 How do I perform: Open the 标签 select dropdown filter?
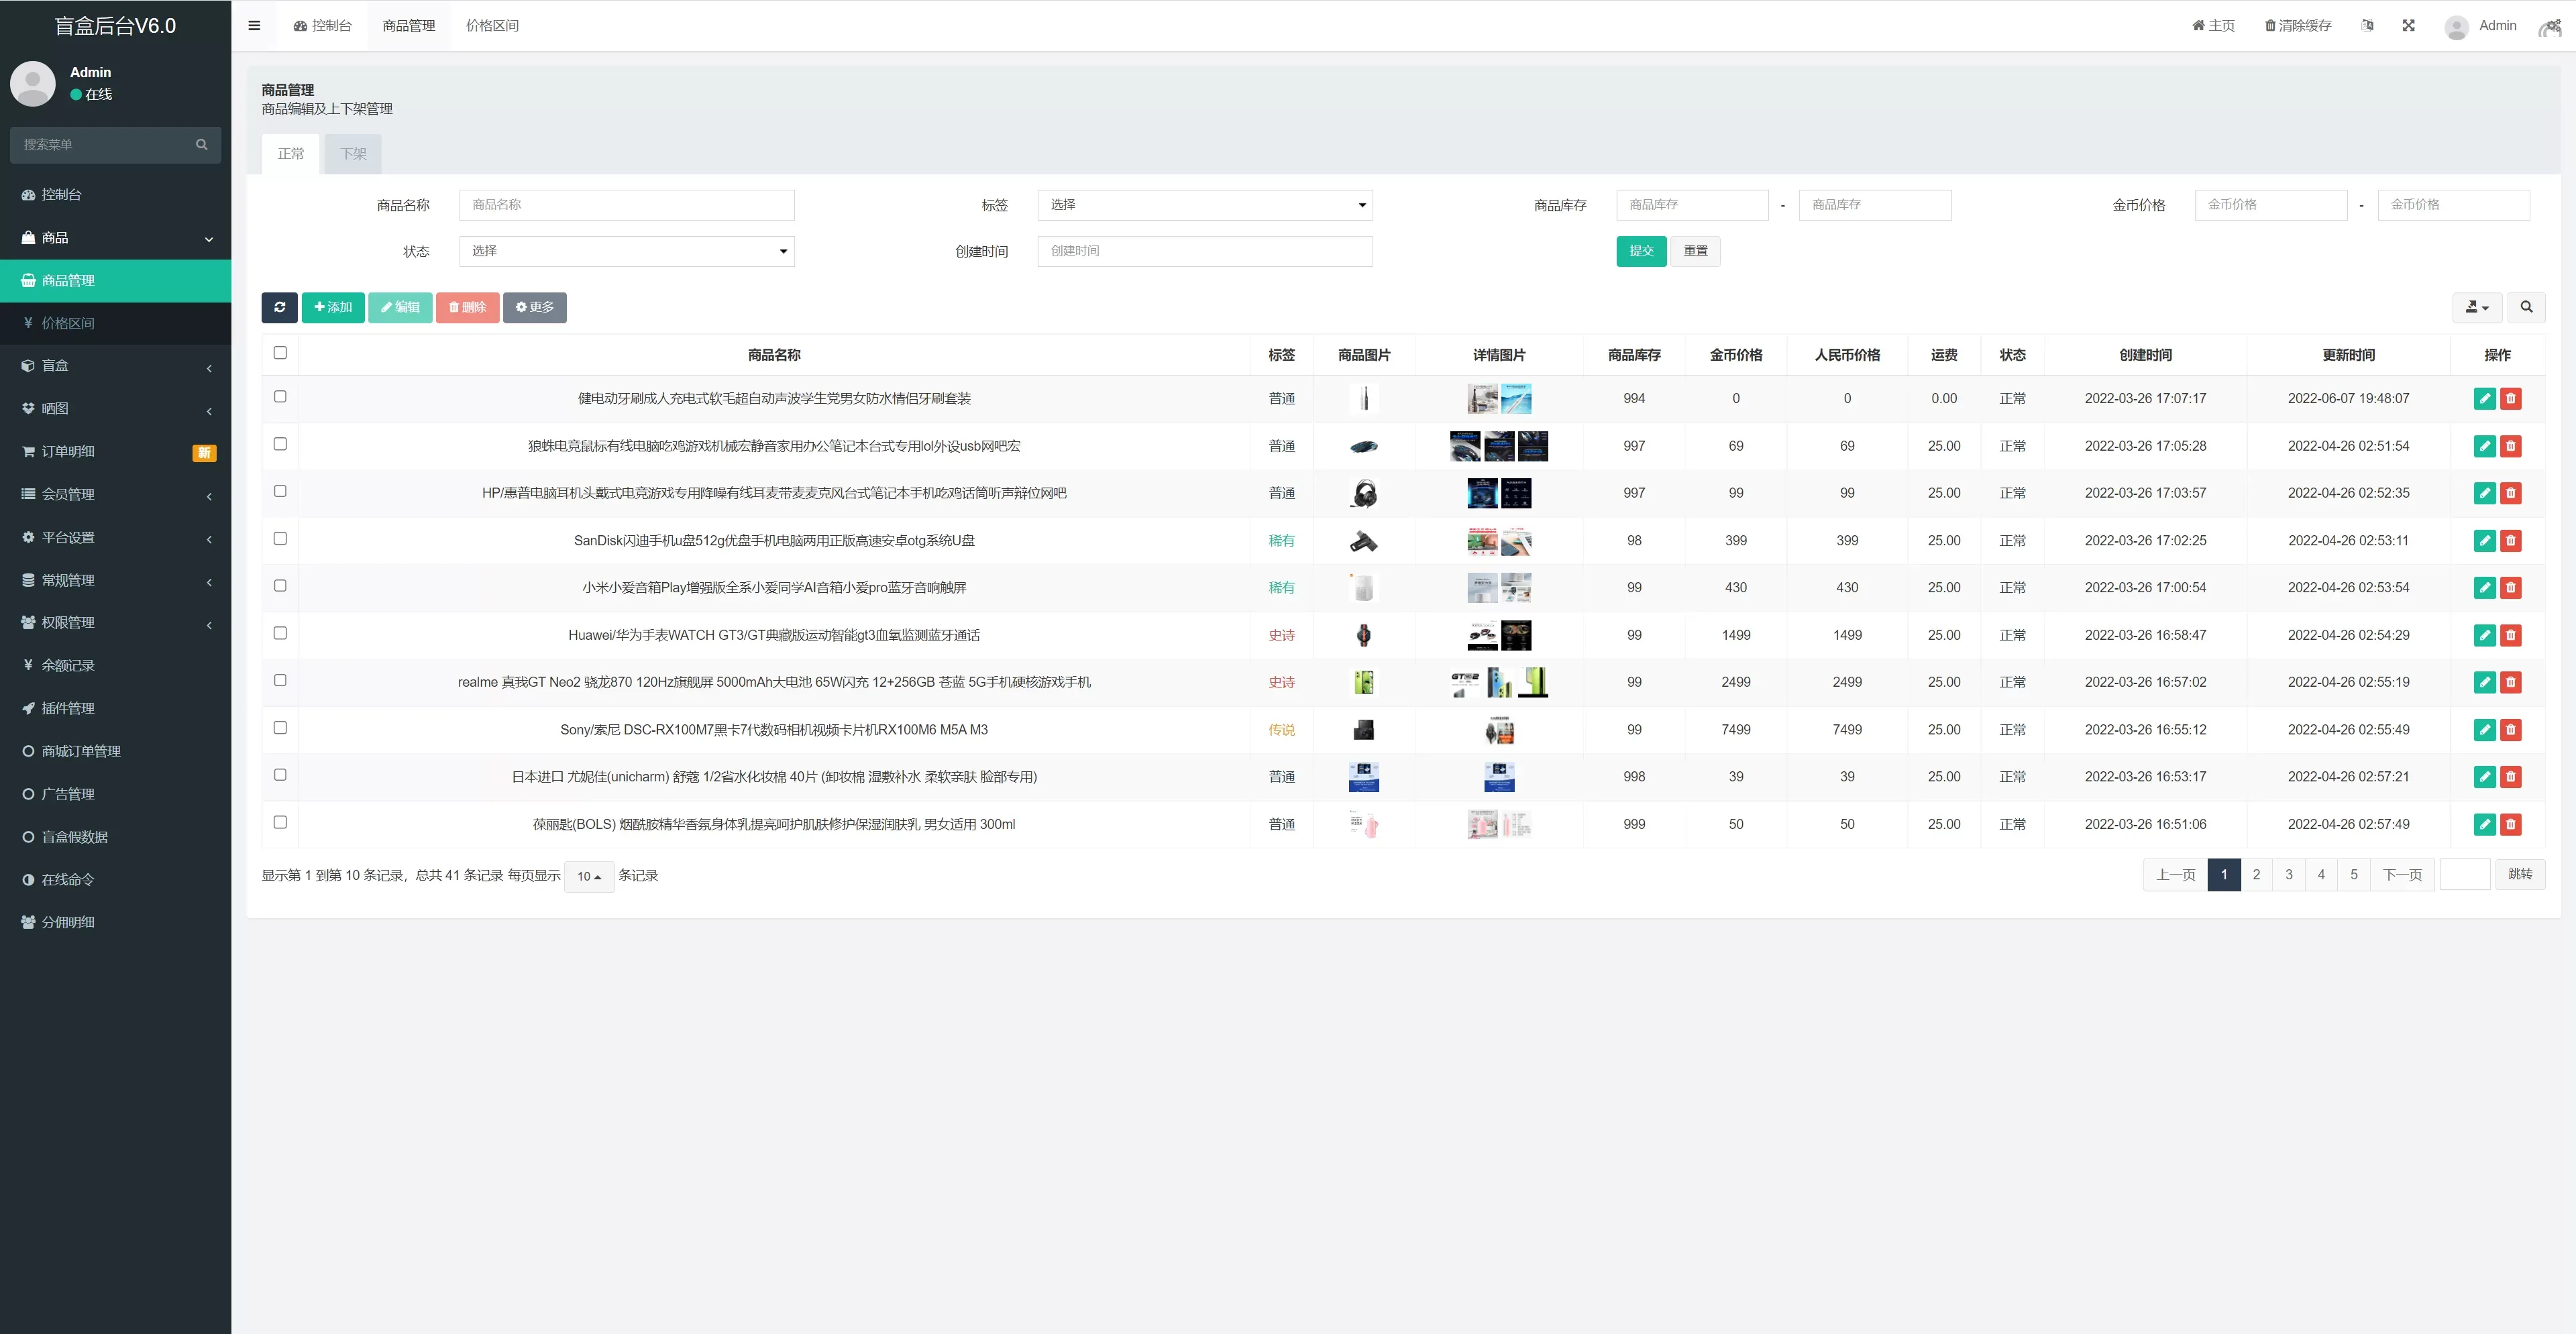click(1204, 205)
